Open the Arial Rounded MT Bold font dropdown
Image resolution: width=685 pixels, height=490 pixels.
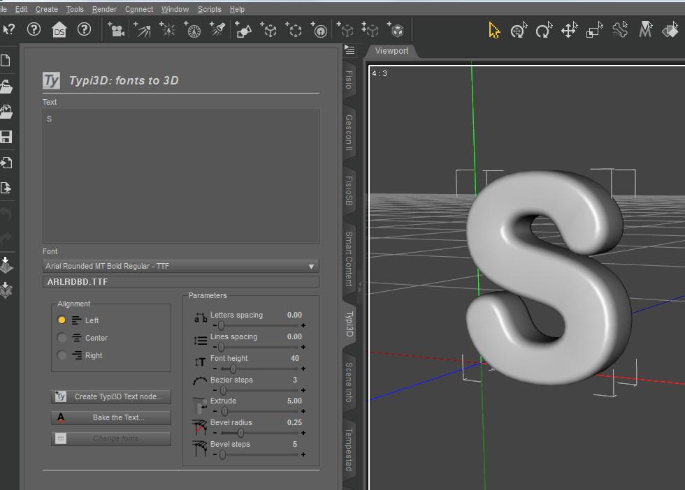coord(180,266)
